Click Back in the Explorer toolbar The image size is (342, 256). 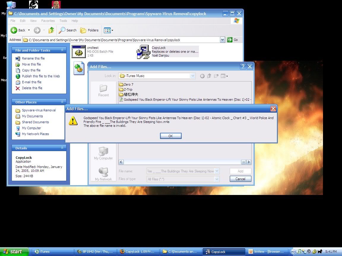pyautogui.click(x=18, y=30)
